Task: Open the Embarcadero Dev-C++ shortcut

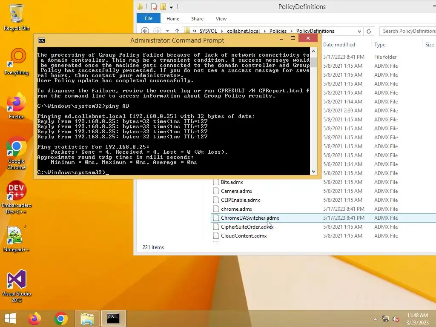Action: (x=17, y=198)
